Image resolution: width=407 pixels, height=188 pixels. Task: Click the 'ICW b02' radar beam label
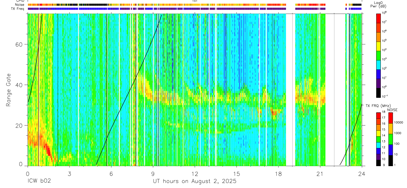point(39,181)
